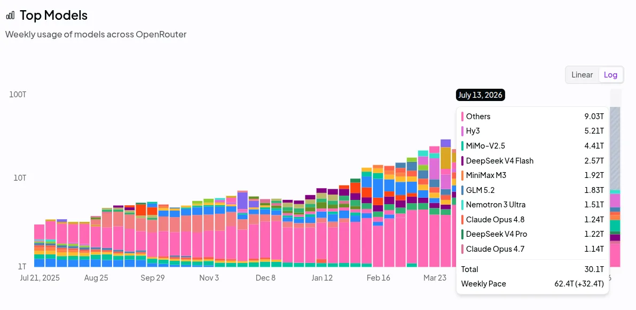Click the Feb 16 x-axis label
The image size is (636, 310).
pos(378,278)
